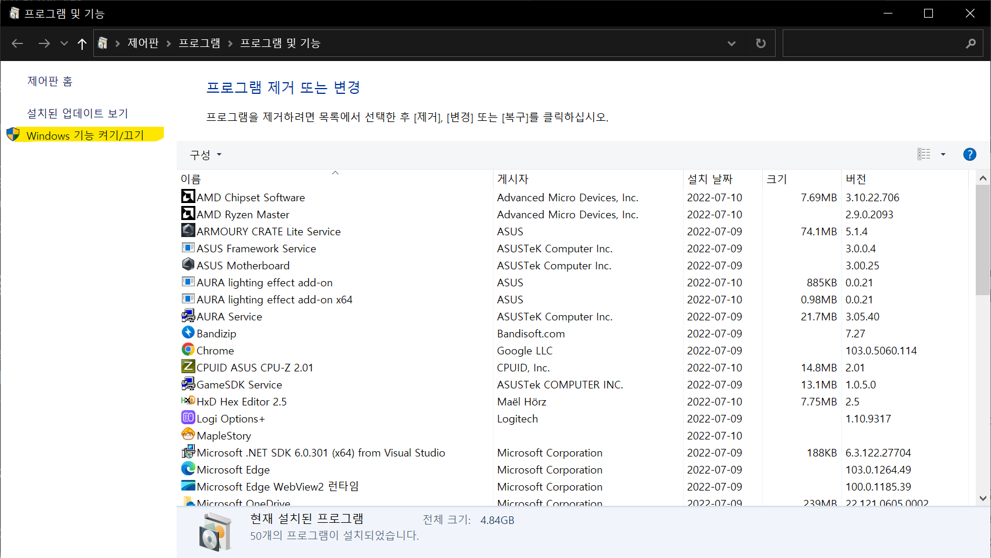Viewport: 991px width, 558px height.
Task: Click the Logi Options+ icon
Action: tap(188, 418)
